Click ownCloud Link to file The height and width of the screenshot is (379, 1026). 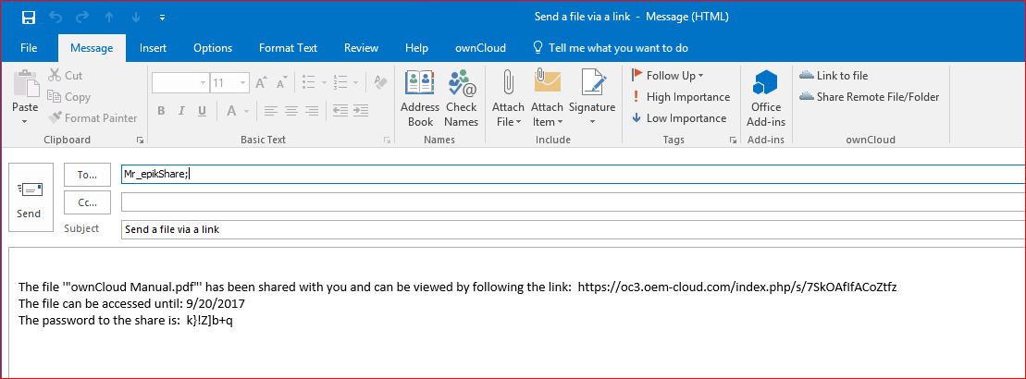click(834, 75)
